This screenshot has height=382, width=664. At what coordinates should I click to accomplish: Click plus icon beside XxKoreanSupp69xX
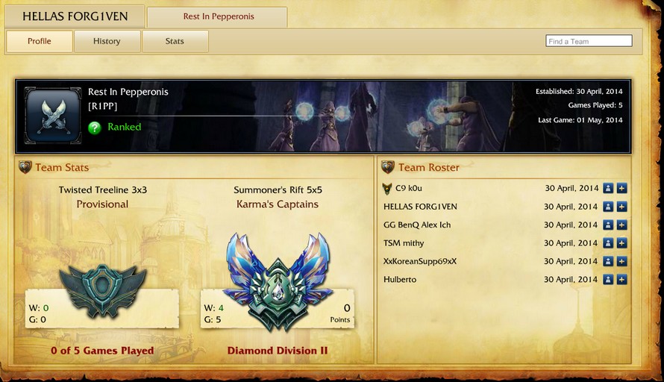622,261
